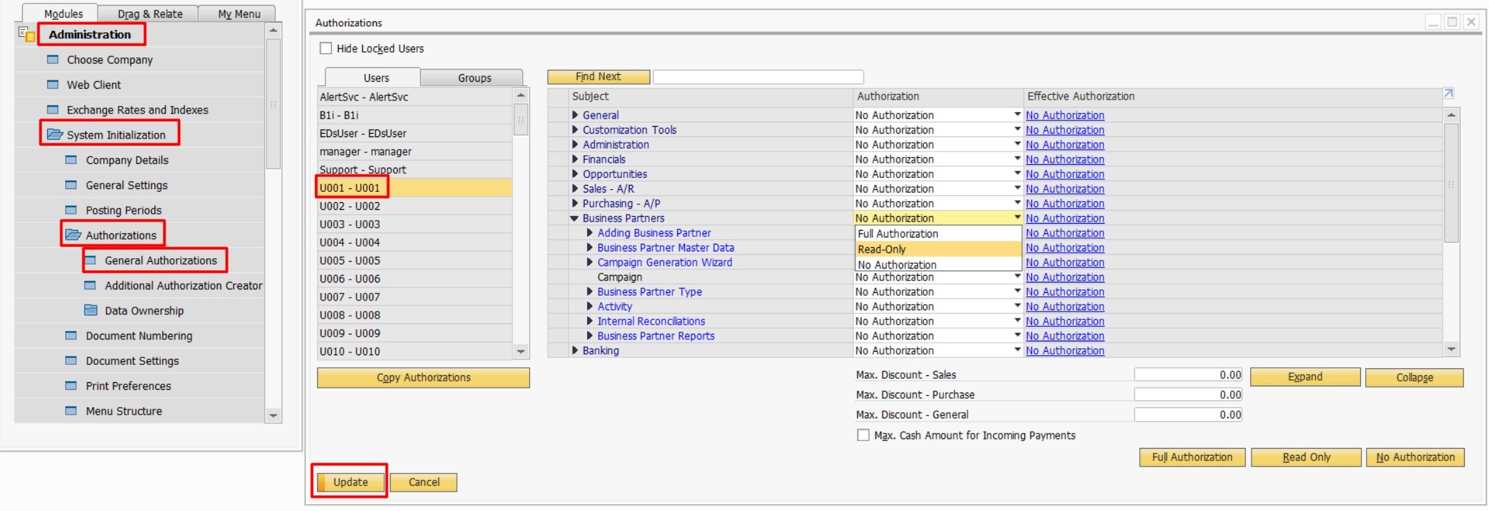This screenshot has width=1489, height=511.
Task: Click the General Authorizations item icon
Action: coord(90,260)
